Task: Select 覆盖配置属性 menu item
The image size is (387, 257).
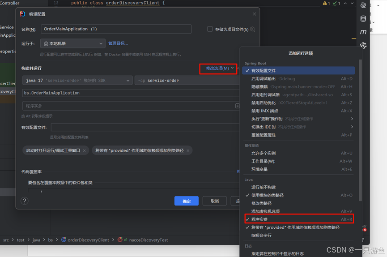Action: pos(298,135)
